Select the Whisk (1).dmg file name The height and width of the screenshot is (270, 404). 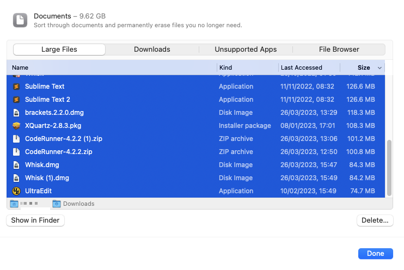[47, 178]
